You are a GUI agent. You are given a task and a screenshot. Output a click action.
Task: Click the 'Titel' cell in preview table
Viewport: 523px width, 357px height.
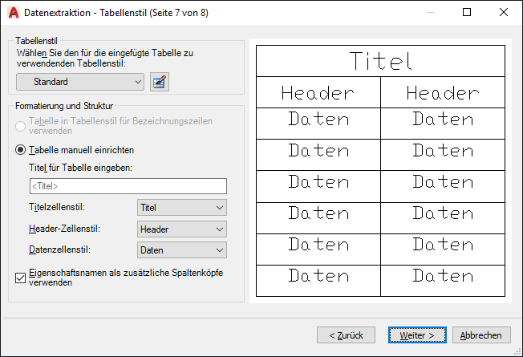click(380, 61)
